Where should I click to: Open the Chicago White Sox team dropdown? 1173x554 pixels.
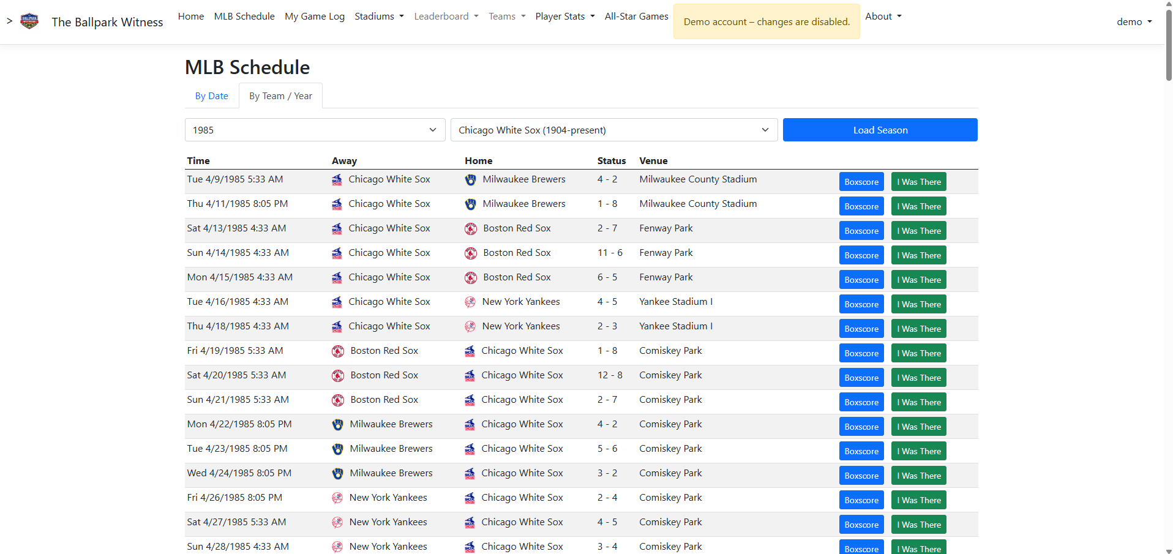tap(613, 130)
